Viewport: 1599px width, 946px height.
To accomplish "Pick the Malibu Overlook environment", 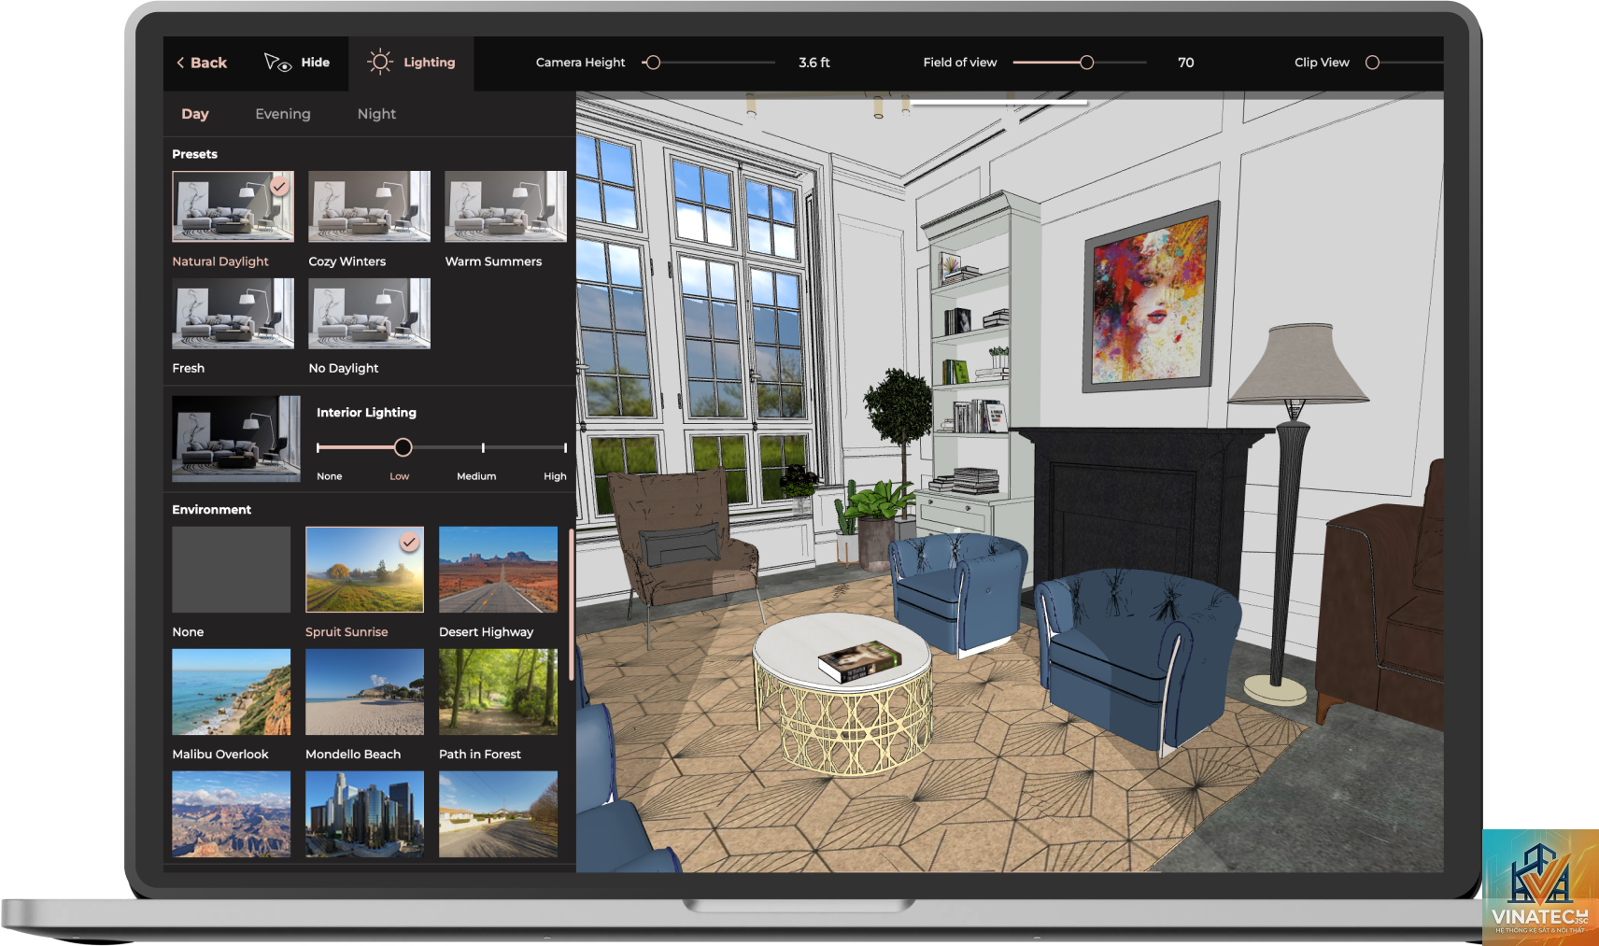I will click(232, 692).
